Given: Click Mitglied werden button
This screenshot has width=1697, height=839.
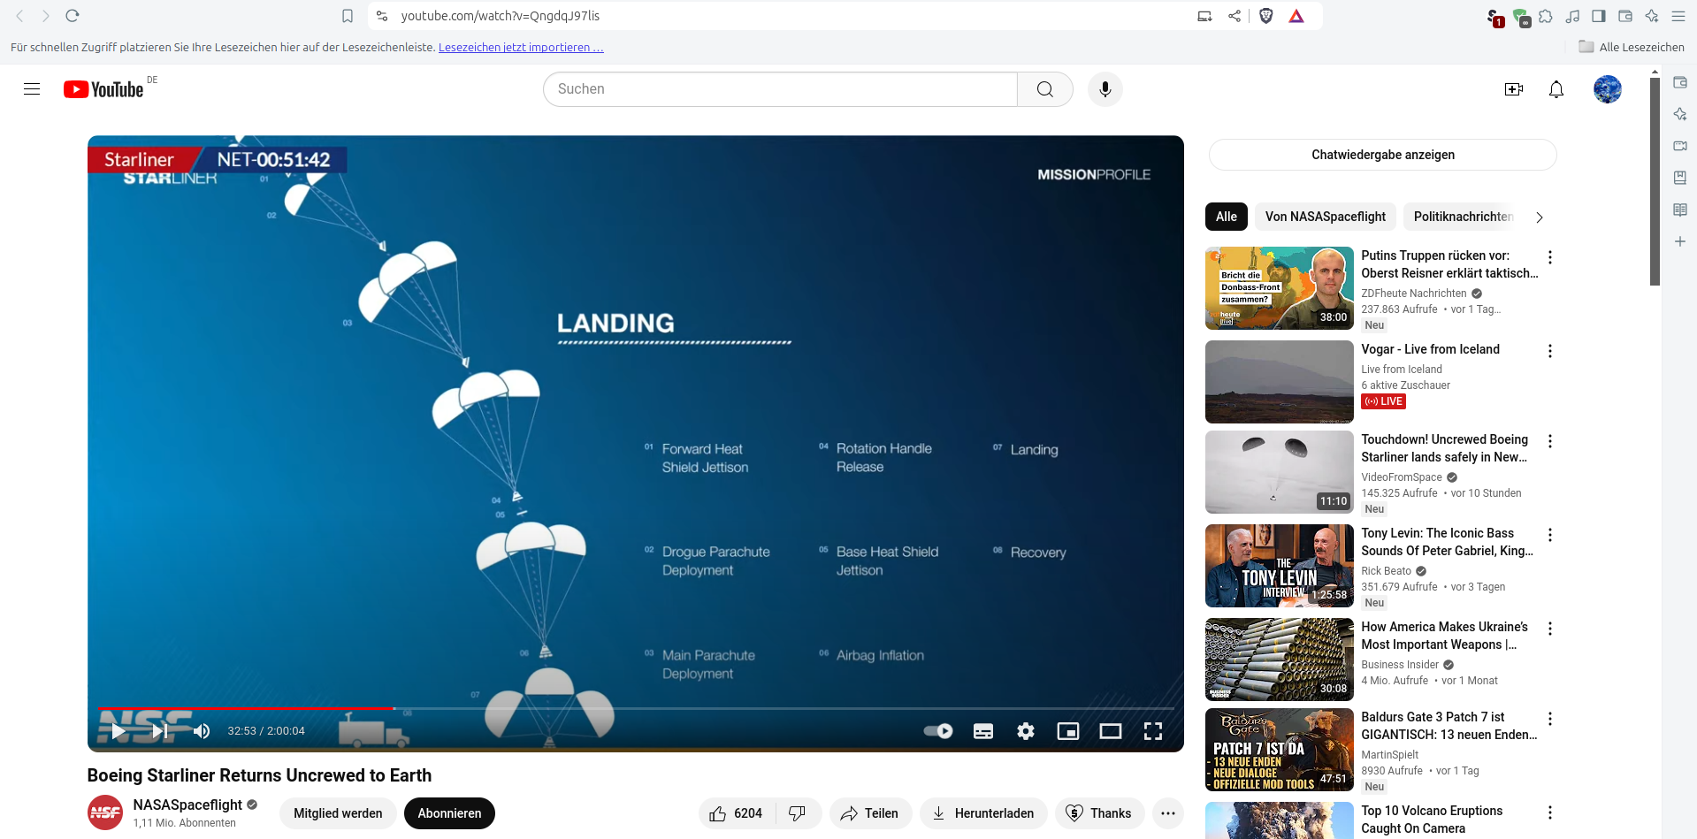Looking at the screenshot, I should coord(338,813).
